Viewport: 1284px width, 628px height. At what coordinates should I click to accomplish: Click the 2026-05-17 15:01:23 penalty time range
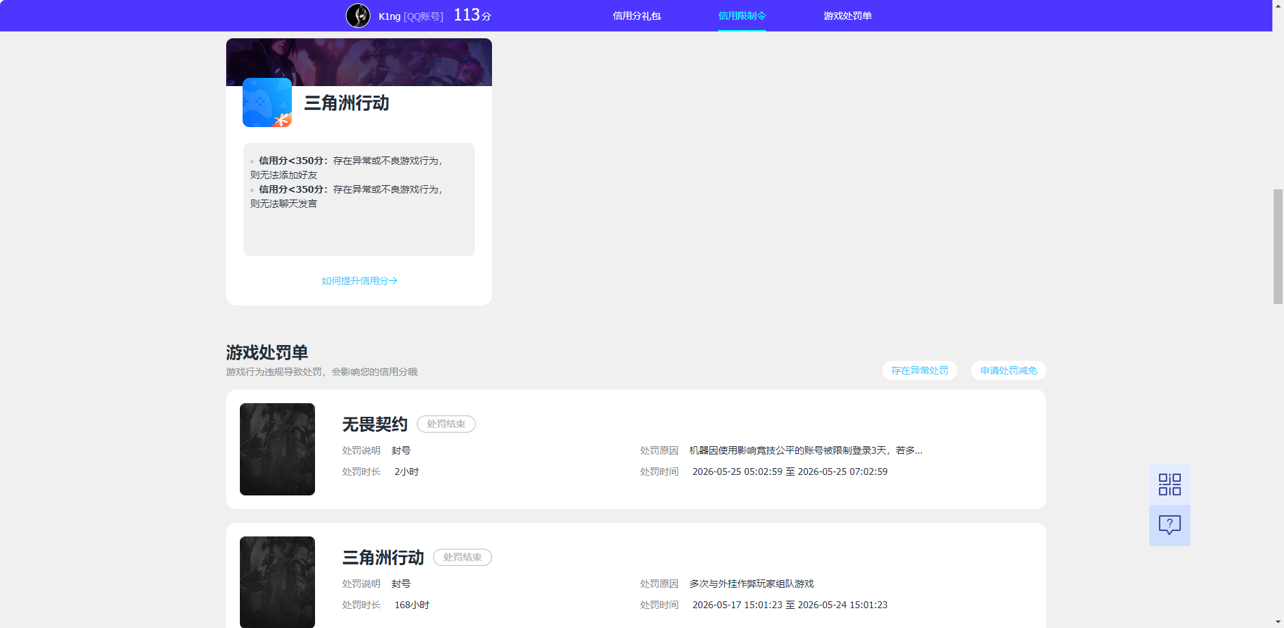click(790, 605)
